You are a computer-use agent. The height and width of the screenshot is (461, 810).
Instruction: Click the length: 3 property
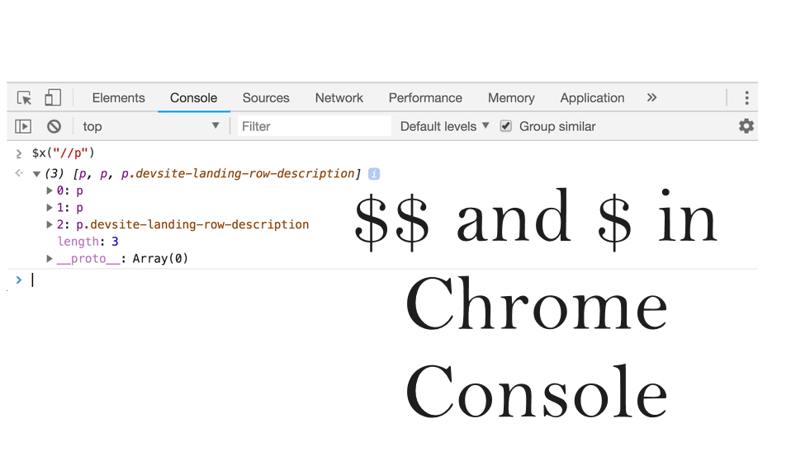tap(88, 242)
